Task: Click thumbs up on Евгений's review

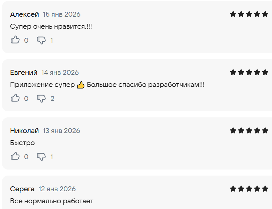Action: (x=15, y=98)
